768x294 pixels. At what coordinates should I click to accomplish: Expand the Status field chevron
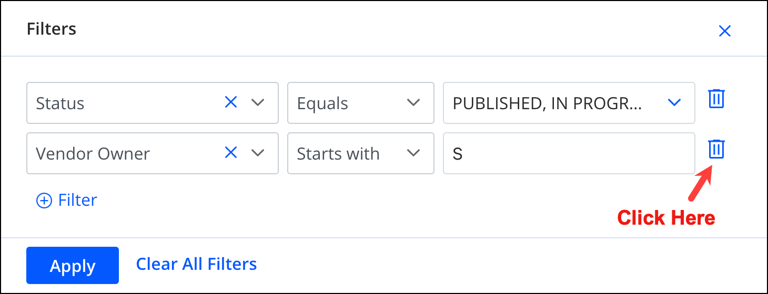click(x=257, y=102)
